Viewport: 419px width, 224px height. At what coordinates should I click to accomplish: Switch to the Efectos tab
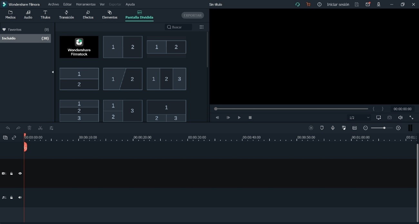coord(88,15)
